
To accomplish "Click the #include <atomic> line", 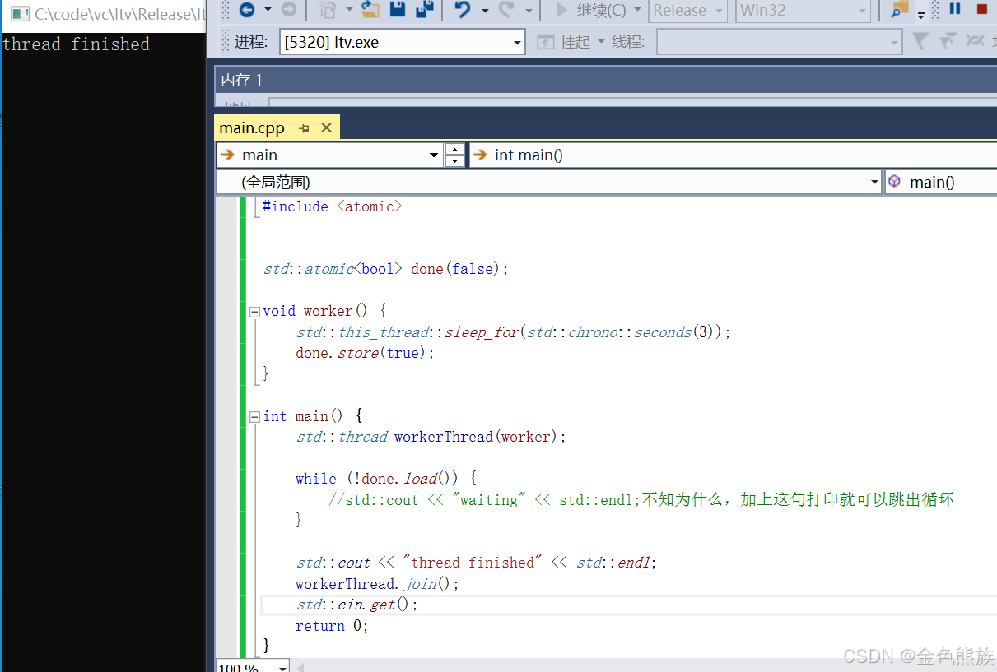I will (x=332, y=206).
